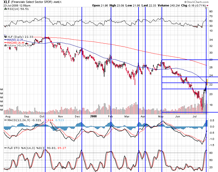Click the Nov label on date axis
The width and height of the screenshot is (218, 172).
tap(60, 117)
